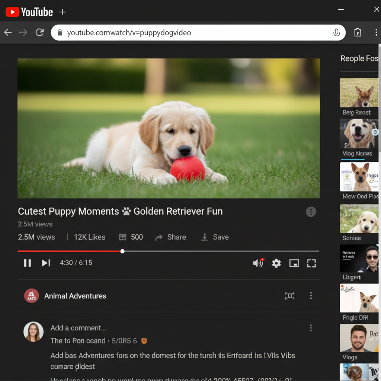Screen dimensions: 381x381
Task: Reload the current page
Action: 40,33
